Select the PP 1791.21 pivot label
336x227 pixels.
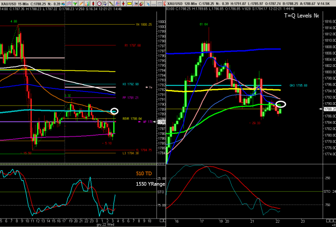[x=131, y=98]
